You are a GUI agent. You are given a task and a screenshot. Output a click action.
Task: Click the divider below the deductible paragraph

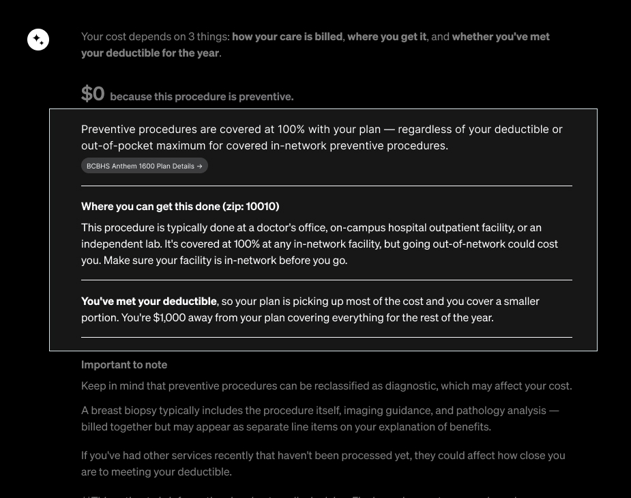[x=327, y=338]
